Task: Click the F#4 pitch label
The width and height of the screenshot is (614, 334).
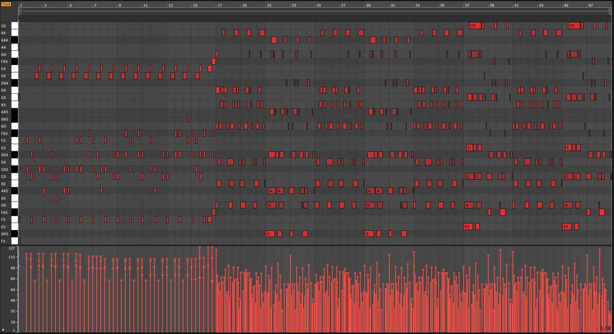Action: [4, 61]
